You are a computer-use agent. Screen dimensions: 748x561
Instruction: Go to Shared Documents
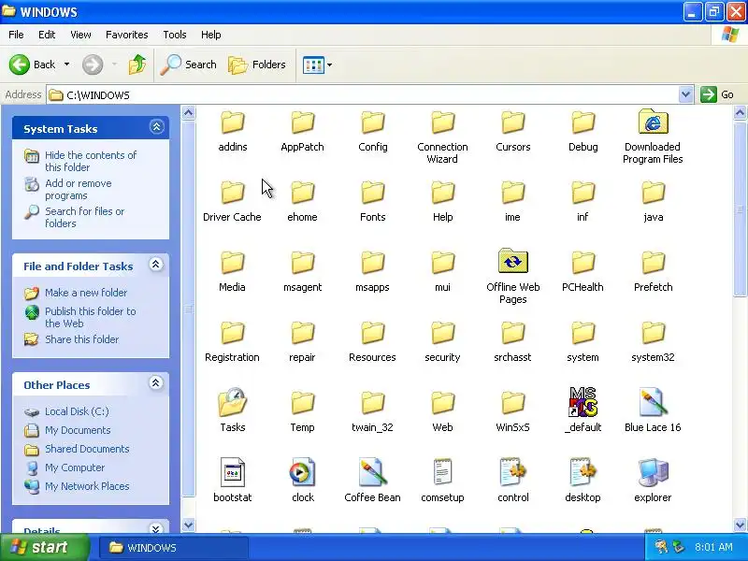click(x=87, y=449)
